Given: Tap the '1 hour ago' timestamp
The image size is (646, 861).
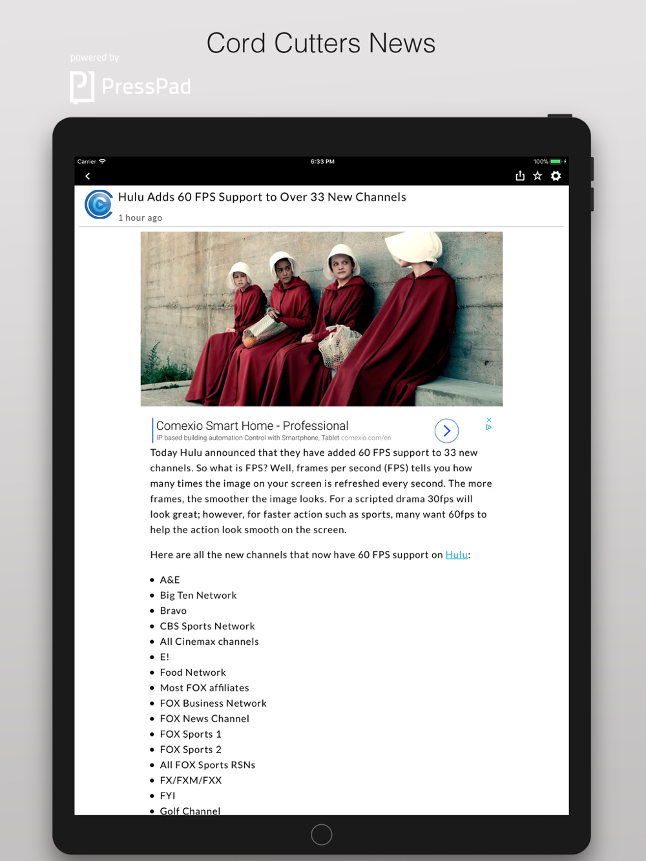Looking at the screenshot, I should [x=140, y=218].
